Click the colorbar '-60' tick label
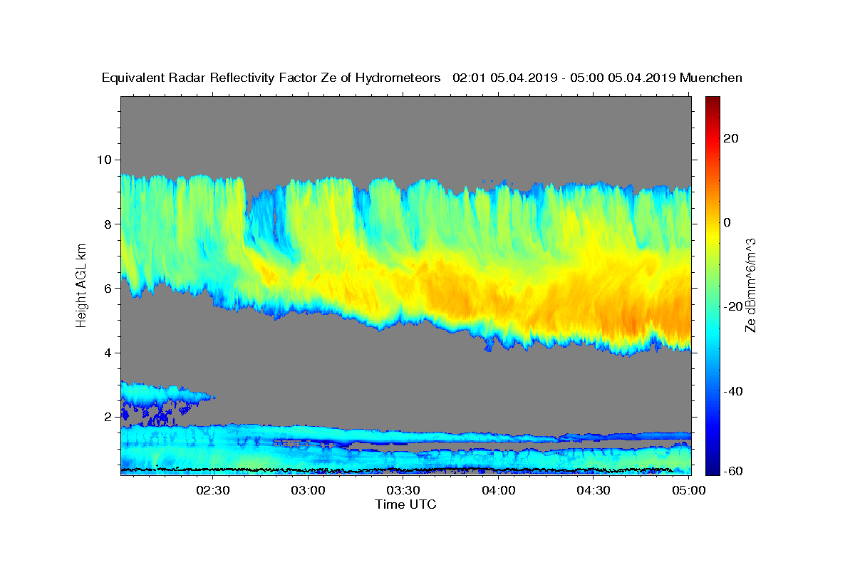 pyautogui.click(x=732, y=471)
